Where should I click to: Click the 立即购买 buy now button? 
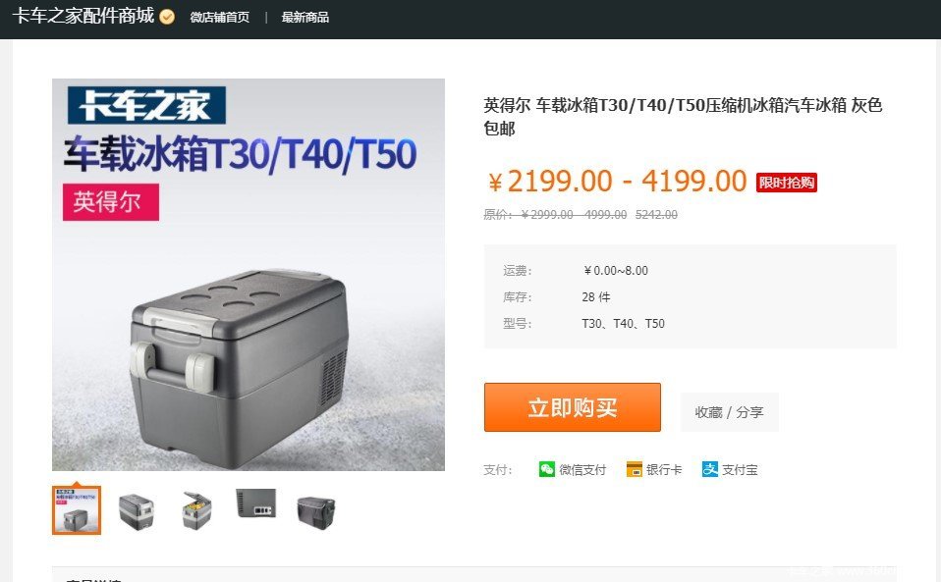click(573, 407)
